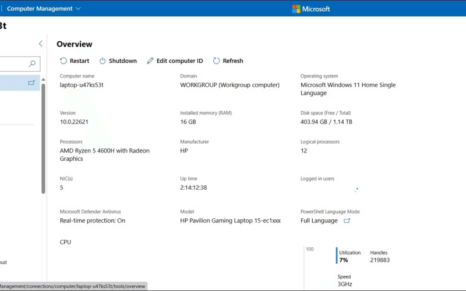466x291 pixels.
Task: Select CPU speed value 3GHz
Action: (x=345, y=284)
